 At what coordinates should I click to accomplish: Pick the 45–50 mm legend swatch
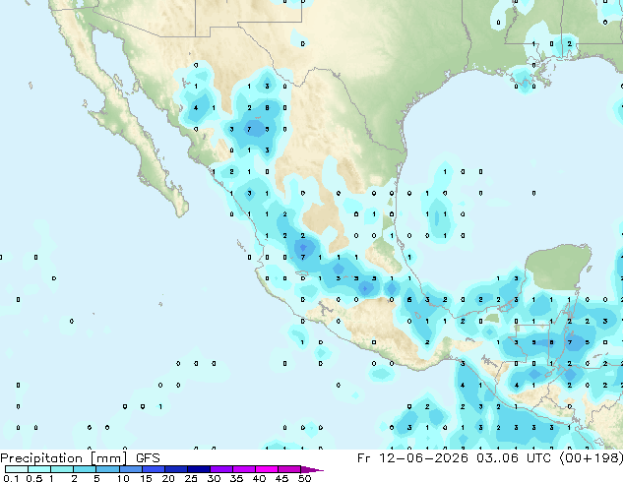click(x=289, y=469)
